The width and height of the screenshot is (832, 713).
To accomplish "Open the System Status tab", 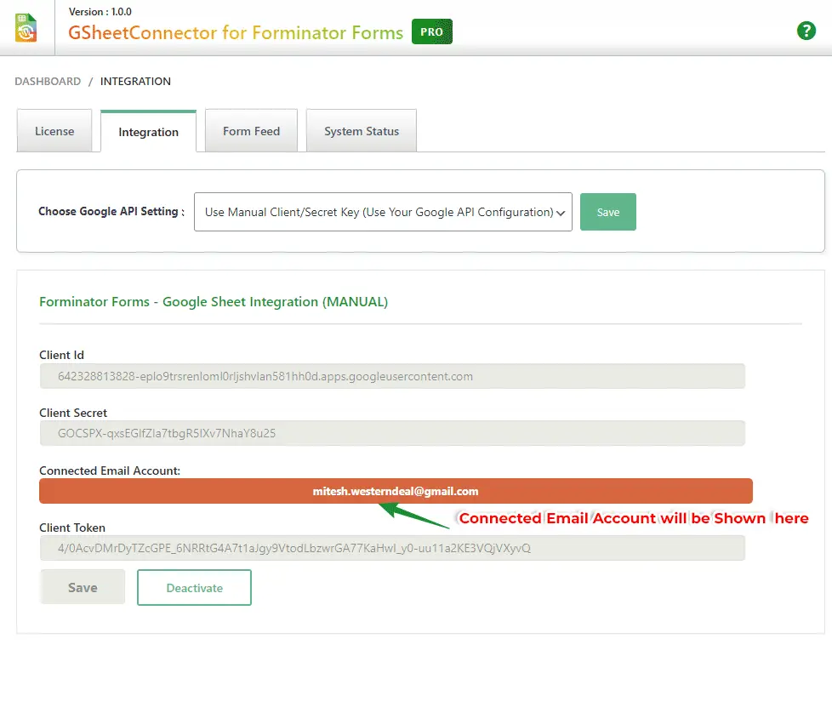I will (362, 131).
